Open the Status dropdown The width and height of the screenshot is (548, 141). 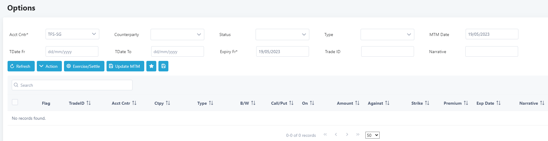click(282, 34)
